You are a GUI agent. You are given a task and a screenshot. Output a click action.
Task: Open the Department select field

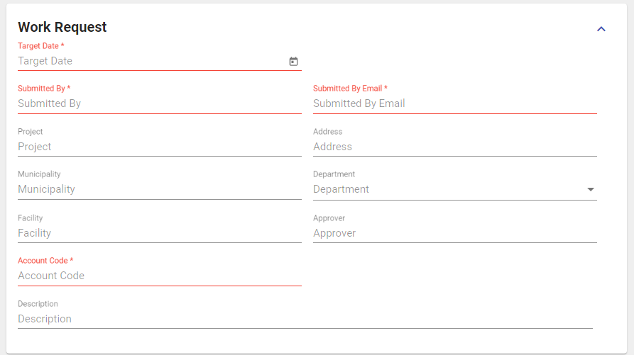pos(447,190)
